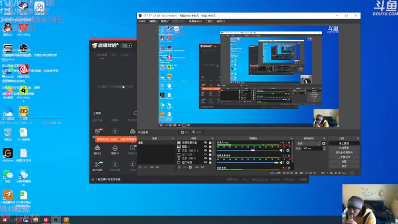This screenshot has width=398, height=224.
Task: Open 文件(F) menu in OBS
Action: click(x=142, y=21)
